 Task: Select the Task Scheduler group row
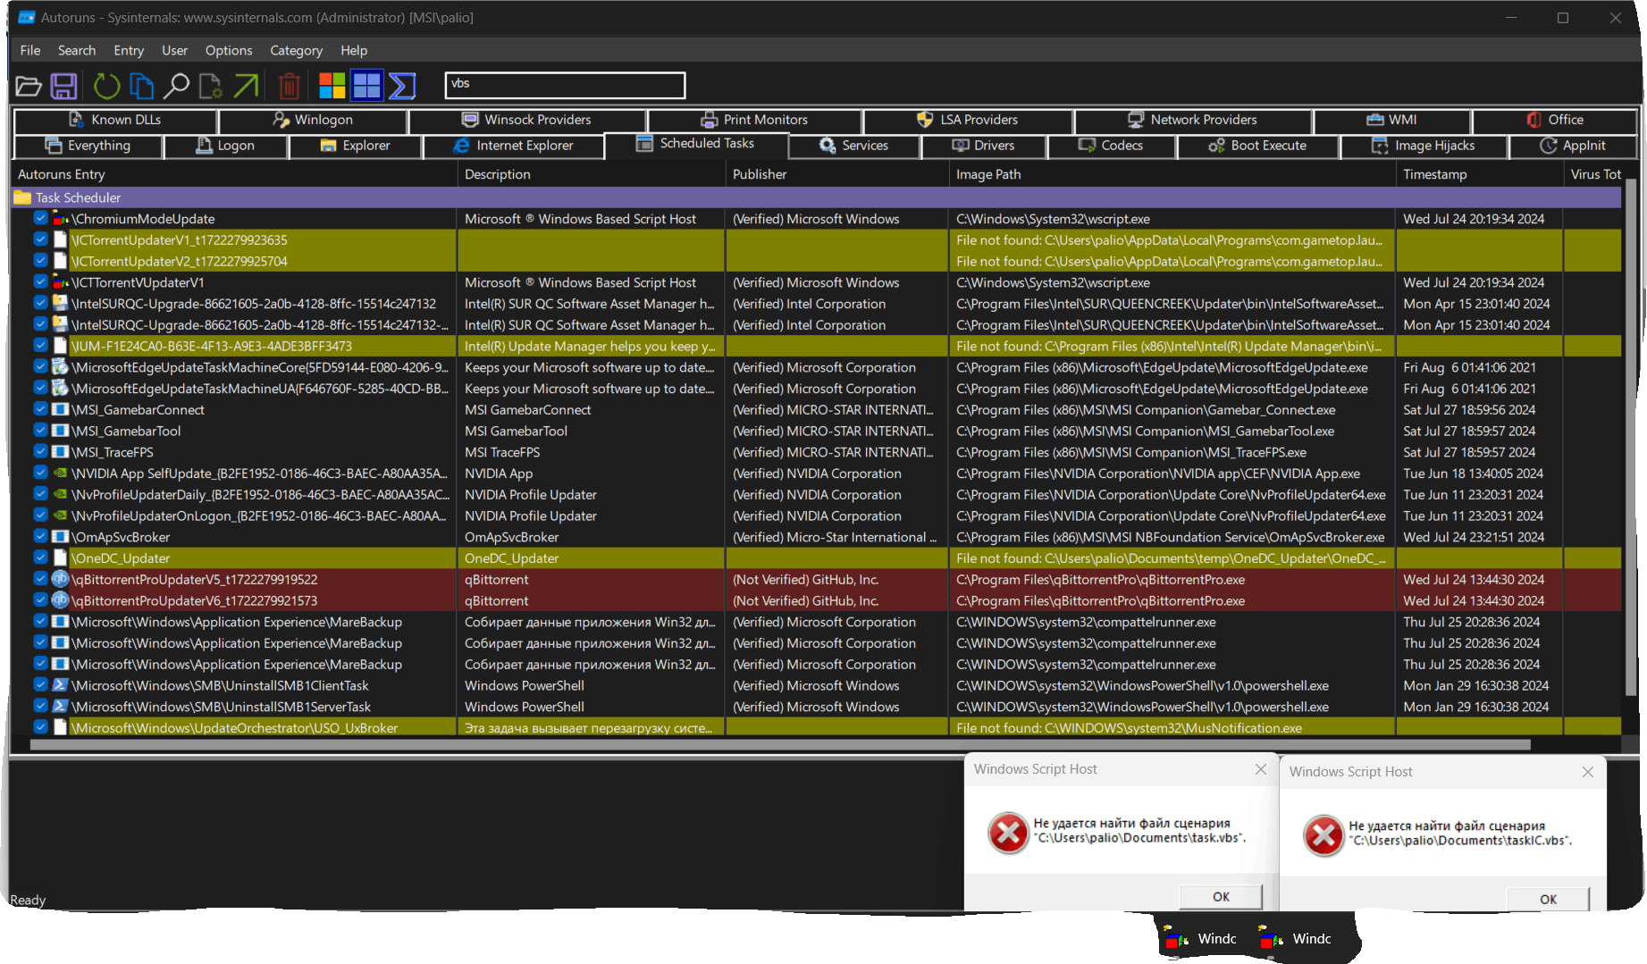click(x=817, y=197)
